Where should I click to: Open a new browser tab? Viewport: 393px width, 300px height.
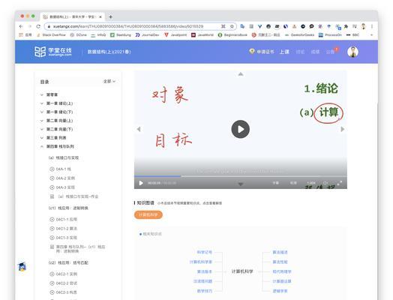(110, 16)
